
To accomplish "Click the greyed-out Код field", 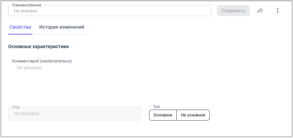I will tap(74, 114).
